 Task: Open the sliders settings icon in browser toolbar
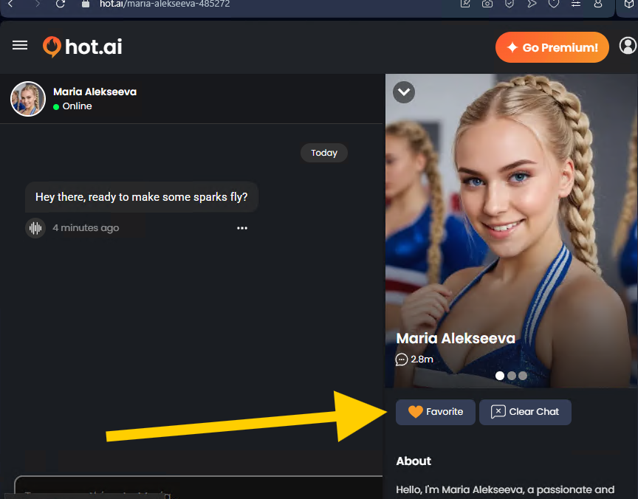click(x=576, y=5)
